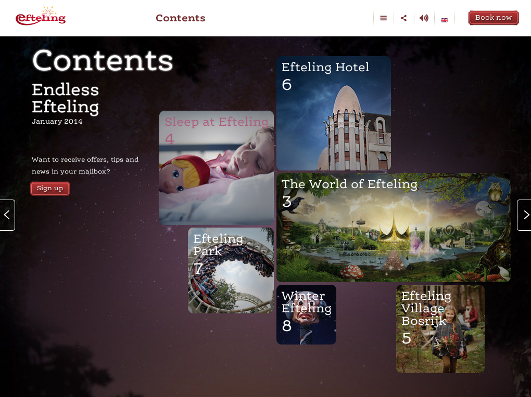Click the large Contents page heading

click(103, 60)
